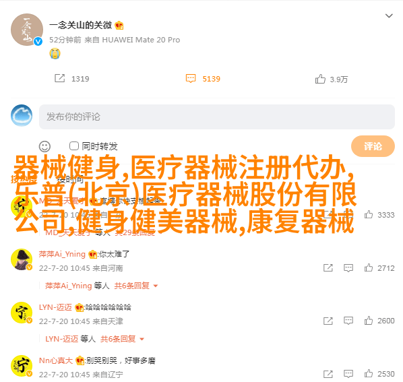
Task: Share 萍萍Ai_Yning's comment via repost icon
Action: click(x=328, y=268)
